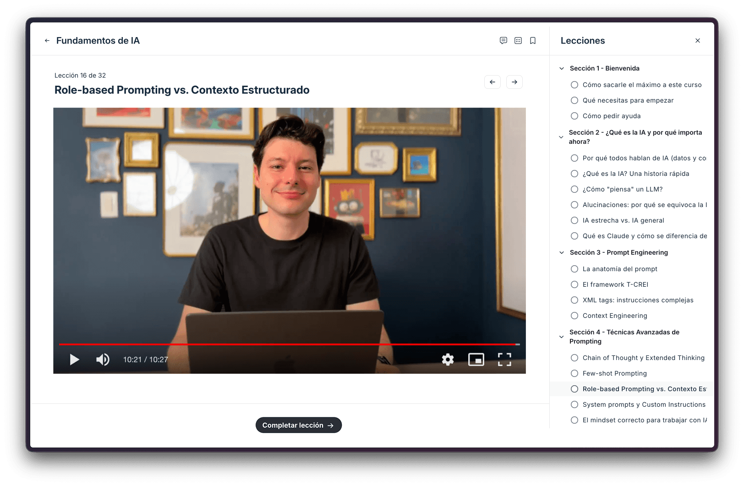This screenshot has height=486, width=744.
Task: Seek on the red video progress bar
Action: click(290, 344)
